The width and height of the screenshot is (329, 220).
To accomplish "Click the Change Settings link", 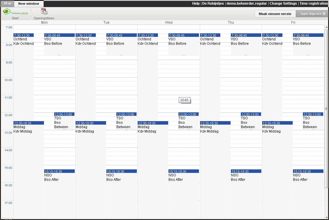I will coord(283,4).
